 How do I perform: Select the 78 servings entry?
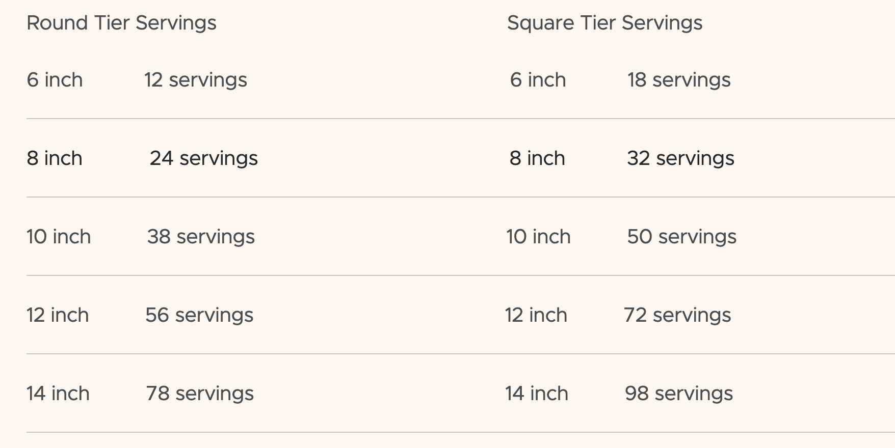200,394
